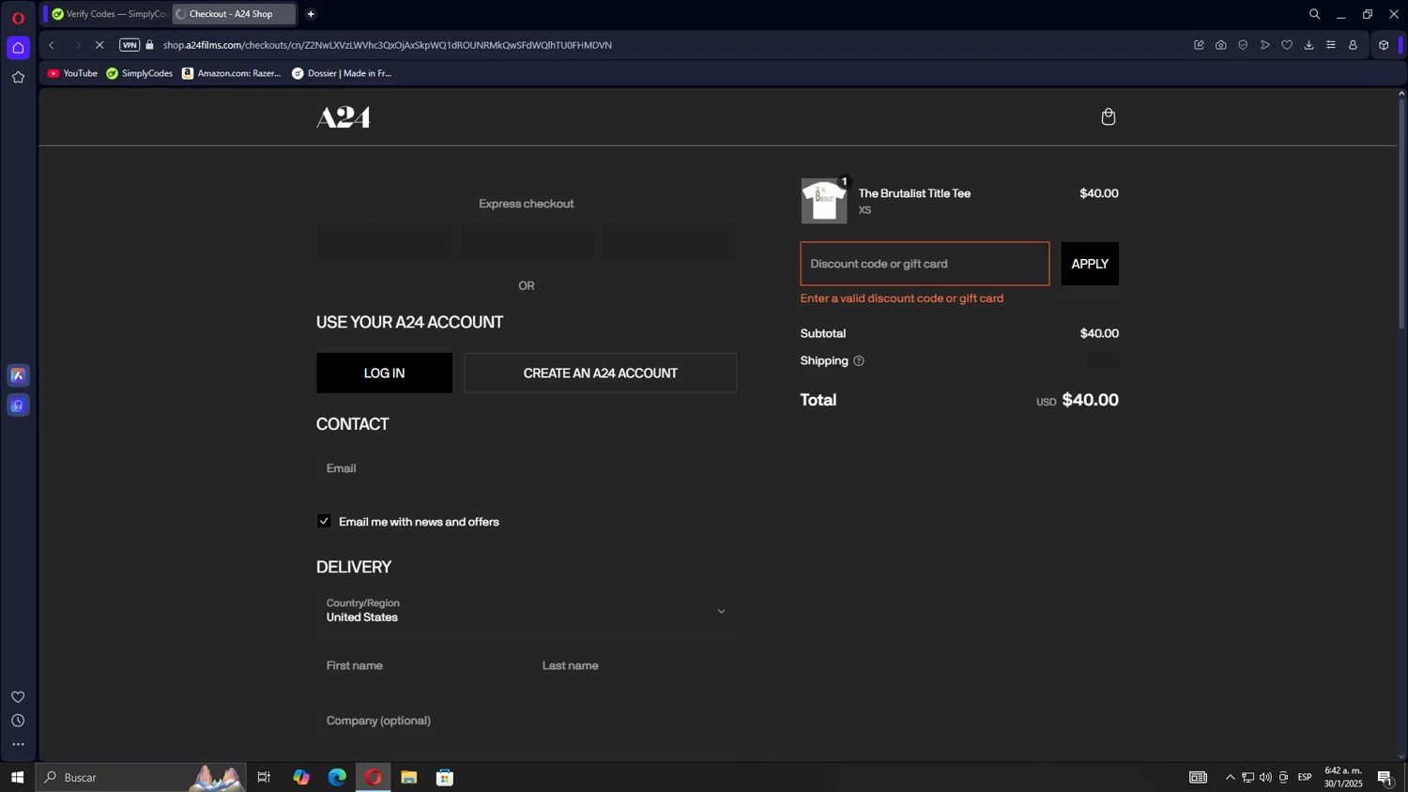
Task: Expand Country/Region dropdown
Action: 527,611
